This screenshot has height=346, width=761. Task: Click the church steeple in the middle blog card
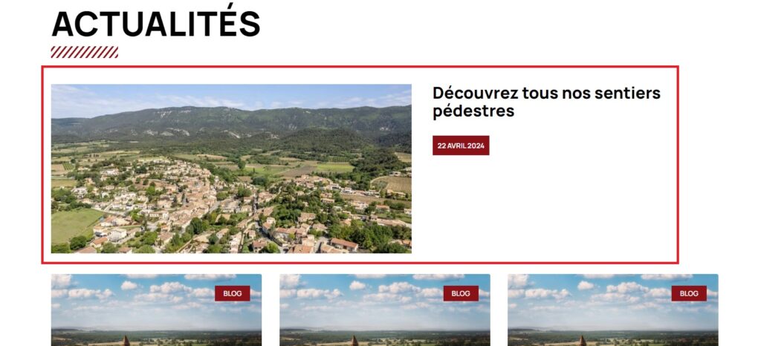pyautogui.click(x=354, y=341)
